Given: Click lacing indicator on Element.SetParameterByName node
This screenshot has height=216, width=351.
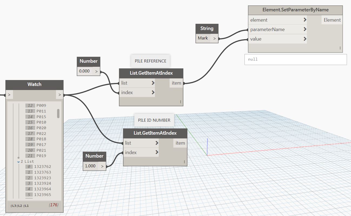Looking at the screenshot, I should 340,48.
